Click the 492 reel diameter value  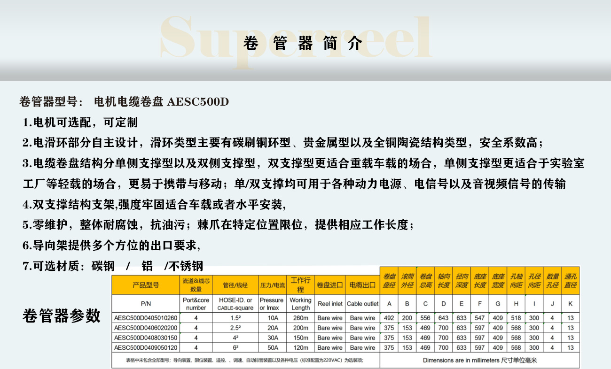389,318
